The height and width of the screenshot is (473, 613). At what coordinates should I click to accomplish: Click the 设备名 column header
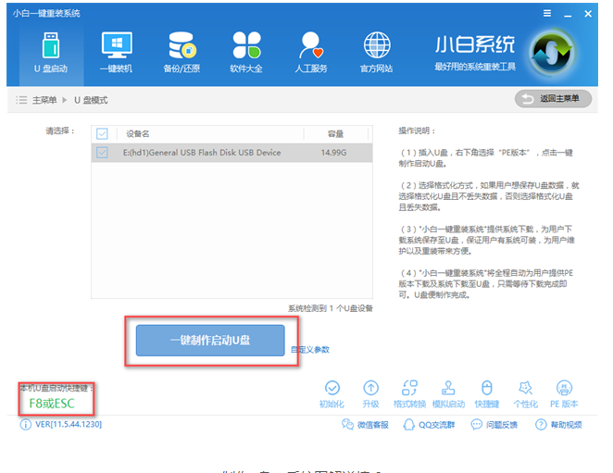pos(138,134)
